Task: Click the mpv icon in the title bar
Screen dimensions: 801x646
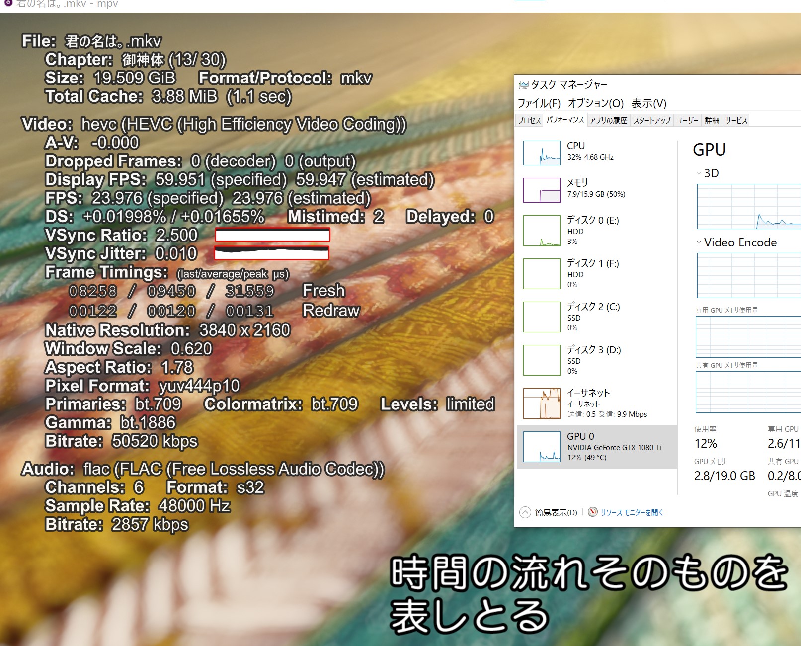Action: click(8, 3)
